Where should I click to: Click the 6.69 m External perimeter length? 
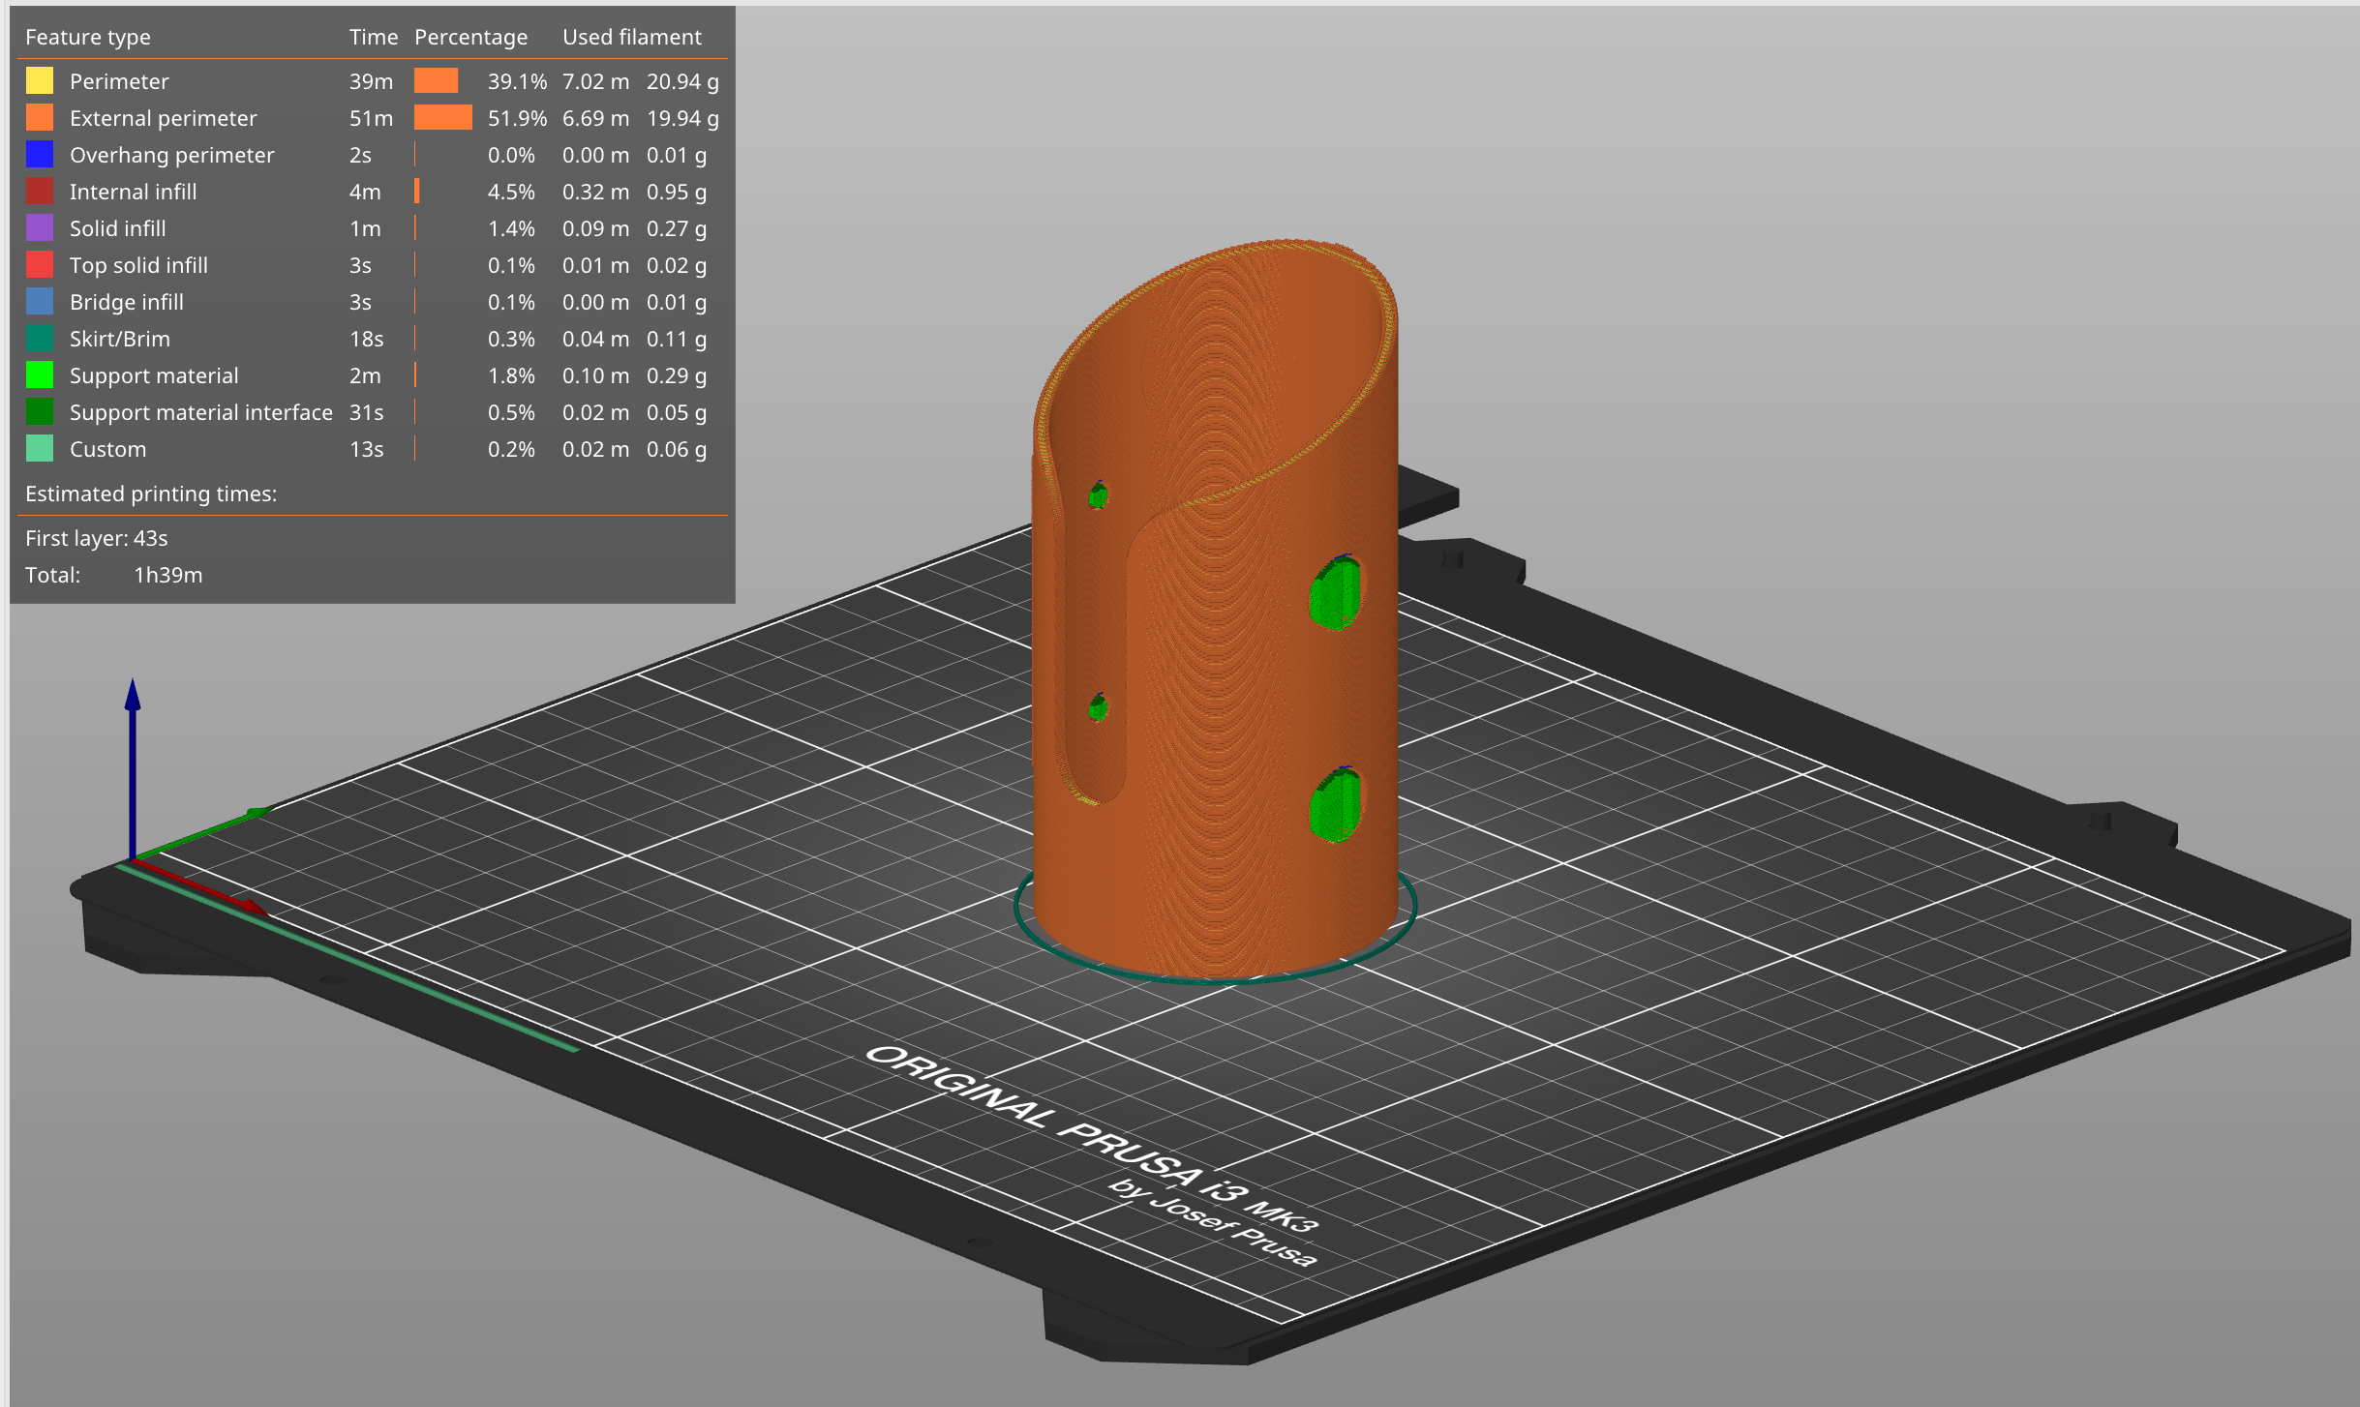[x=595, y=118]
